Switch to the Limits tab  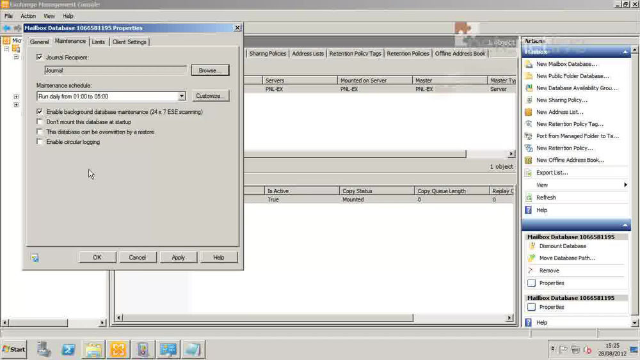coord(99,42)
